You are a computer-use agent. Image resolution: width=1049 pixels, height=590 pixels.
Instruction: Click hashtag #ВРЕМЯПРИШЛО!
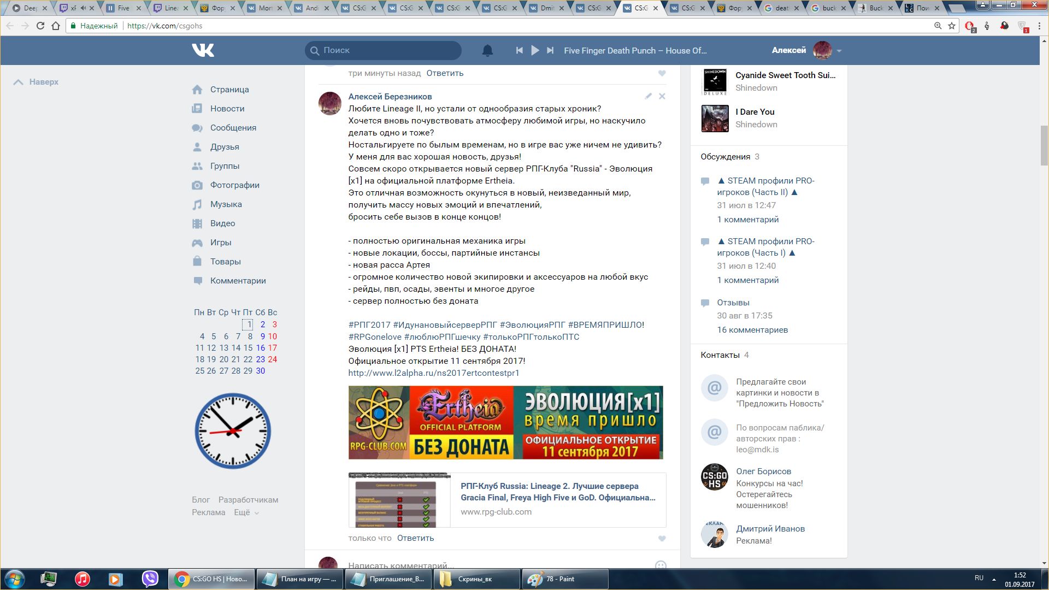(606, 325)
